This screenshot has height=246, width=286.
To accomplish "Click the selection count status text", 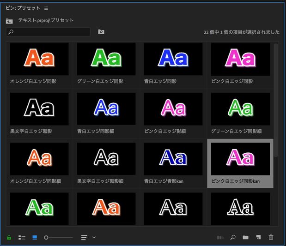I will click(x=242, y=32).
